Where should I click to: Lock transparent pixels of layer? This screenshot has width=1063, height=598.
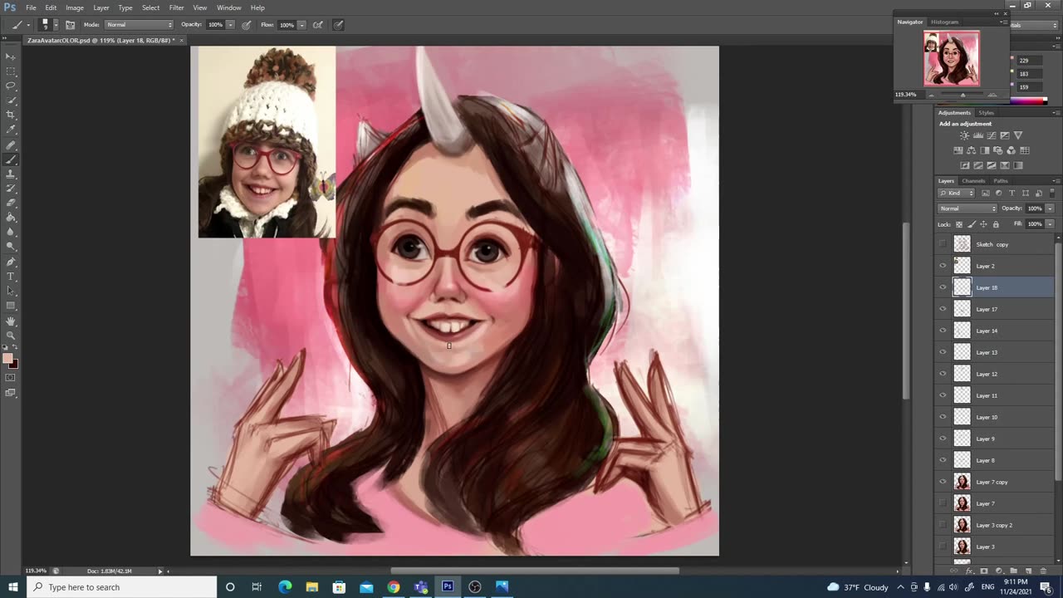(959, 224)
